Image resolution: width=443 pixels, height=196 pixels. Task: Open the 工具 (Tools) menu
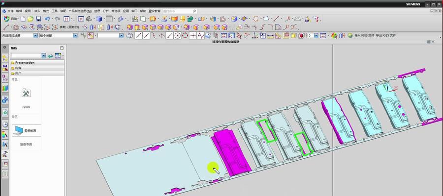coord(55,11)
